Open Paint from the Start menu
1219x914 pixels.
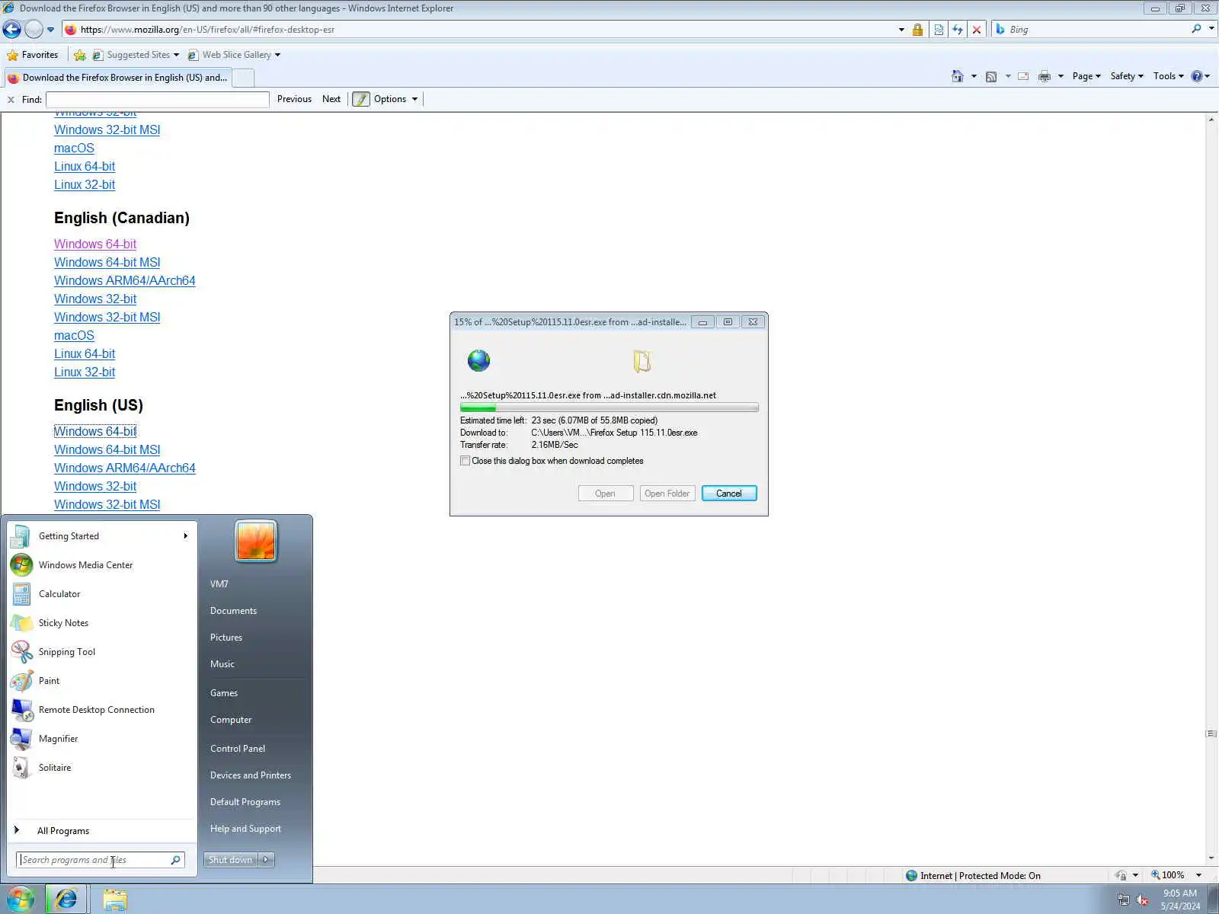click(101, 681)
